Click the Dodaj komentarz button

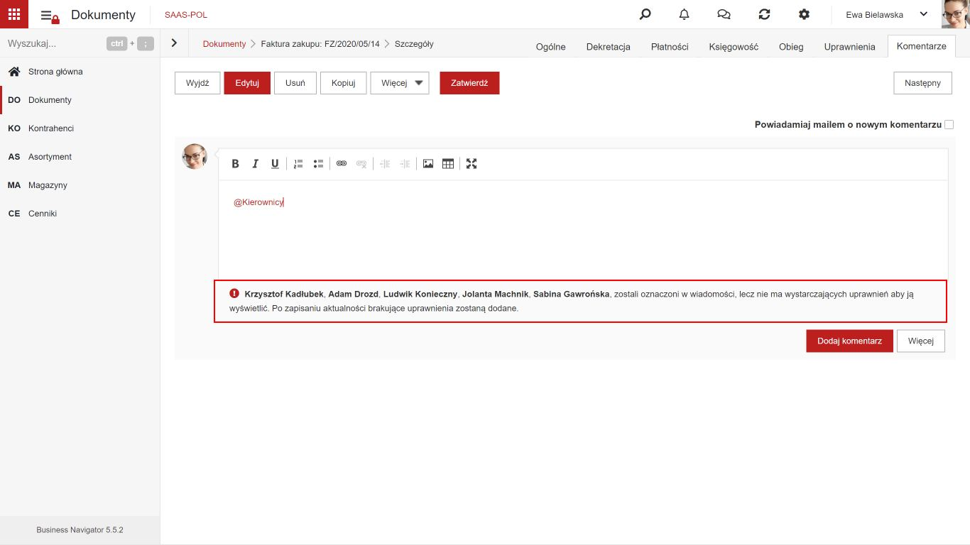click(850, 341)
